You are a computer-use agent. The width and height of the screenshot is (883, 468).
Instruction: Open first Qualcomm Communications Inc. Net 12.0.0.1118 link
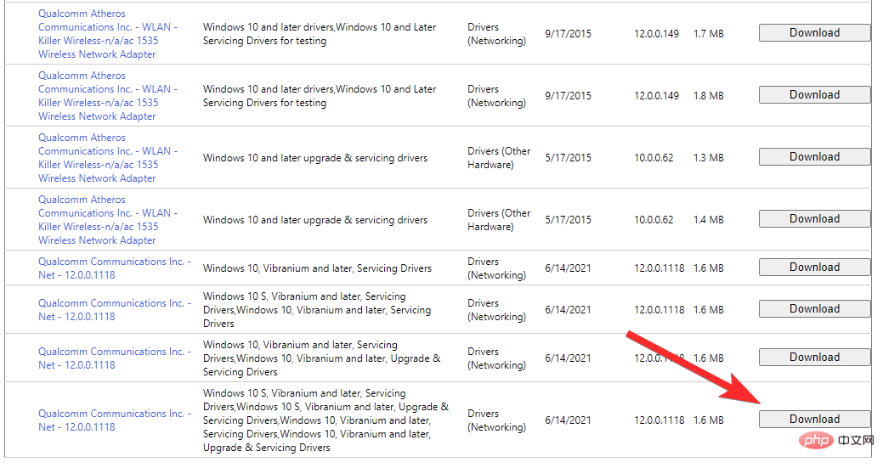[x=115, y=268]
